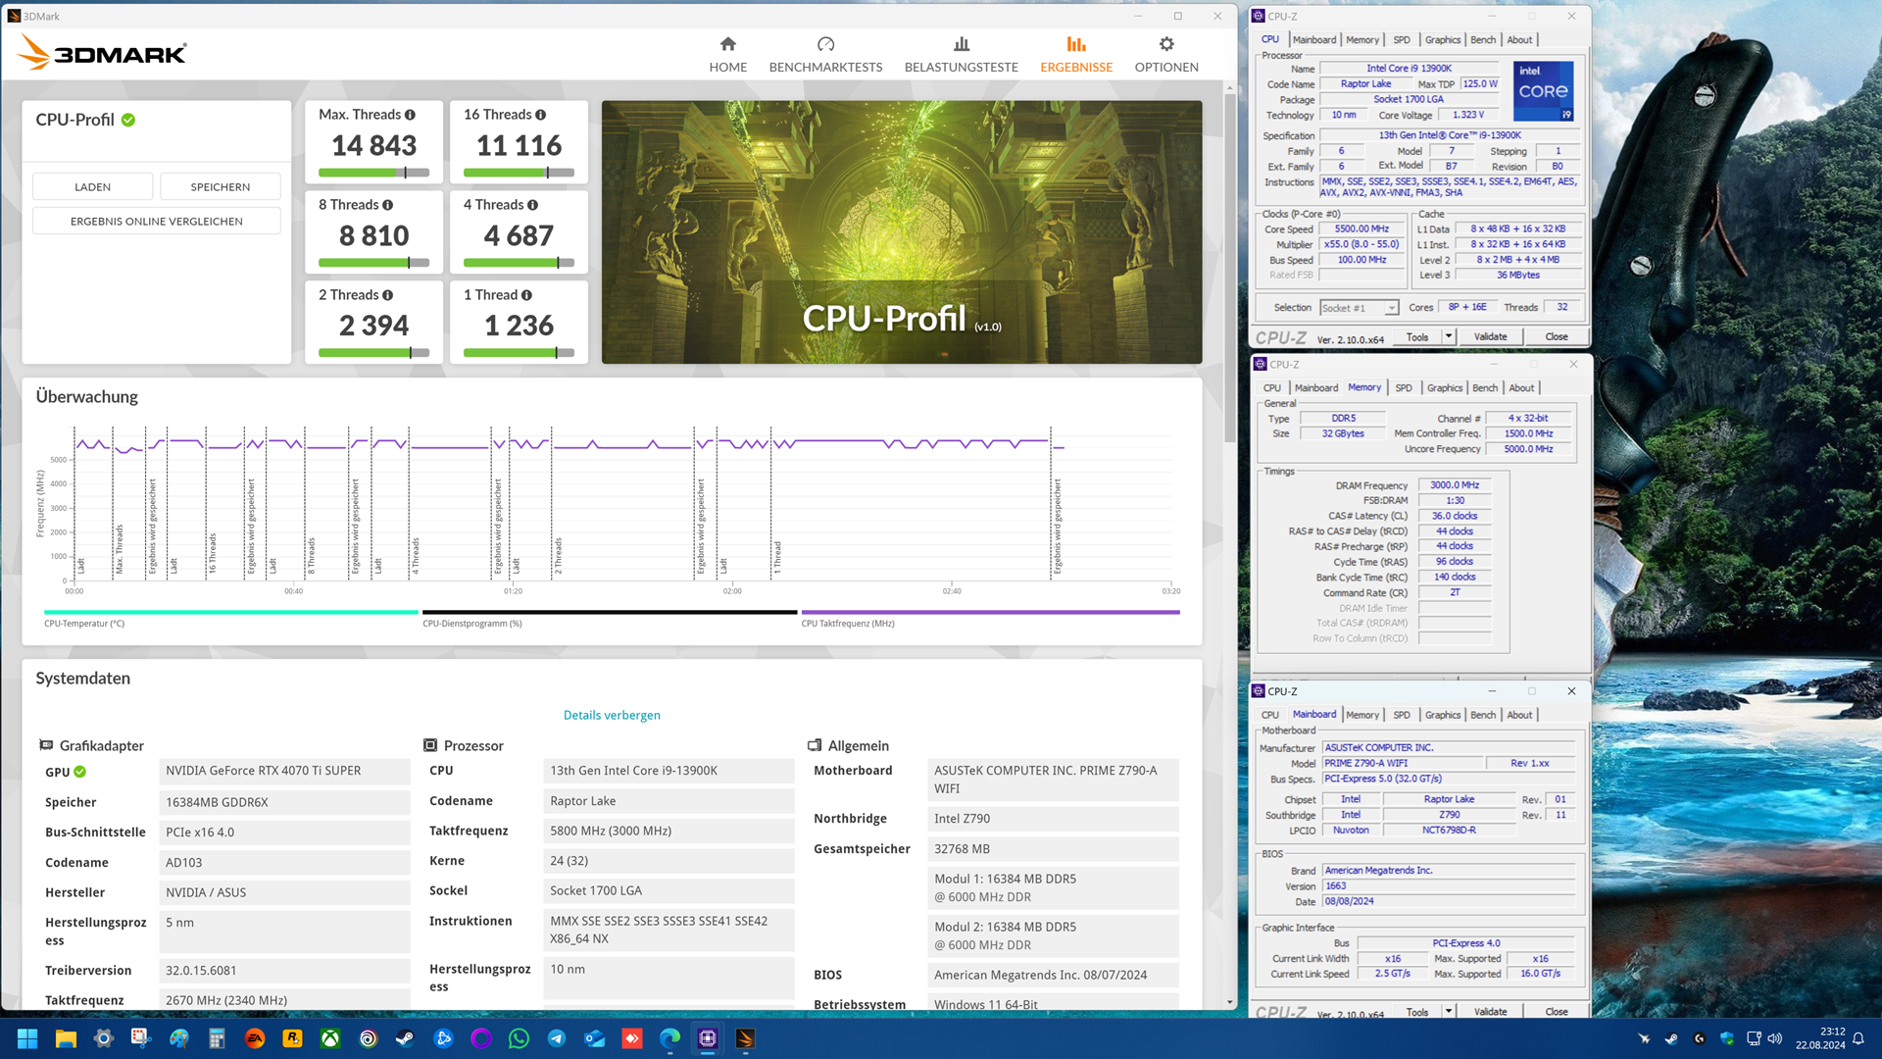This screenshot has width=1882, height=1059.
Task: Click Tools in the CPU-Z processor window
Action: pyautogui.click(x=1417, y=336)
